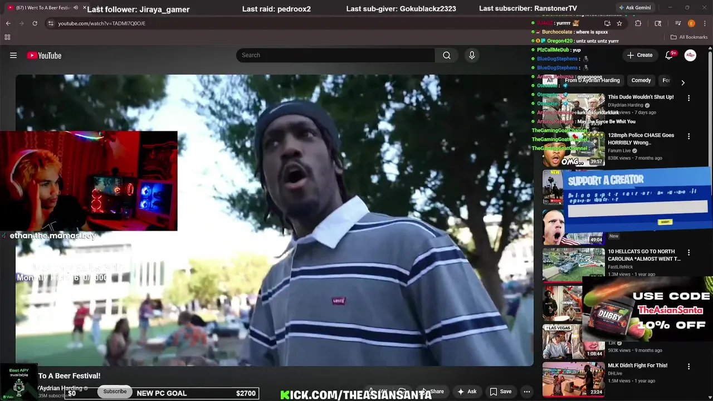Image resolution: width=713 pixels, height=401 pixels.
Task: Open the tab search icon in Chrome toolbar
Action: (658, 23)
